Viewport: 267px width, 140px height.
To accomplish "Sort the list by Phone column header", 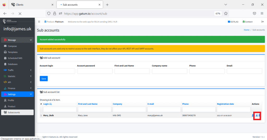I will (x=185, y=104).
